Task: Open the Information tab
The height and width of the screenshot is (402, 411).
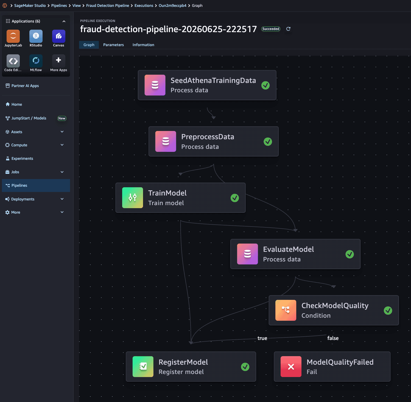Action: [143, 45]
